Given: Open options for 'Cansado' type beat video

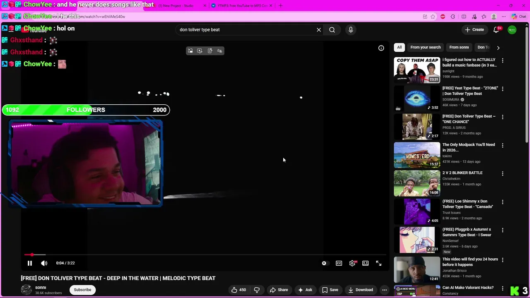Looking at the screenshot, I should [x=503, y=202].
